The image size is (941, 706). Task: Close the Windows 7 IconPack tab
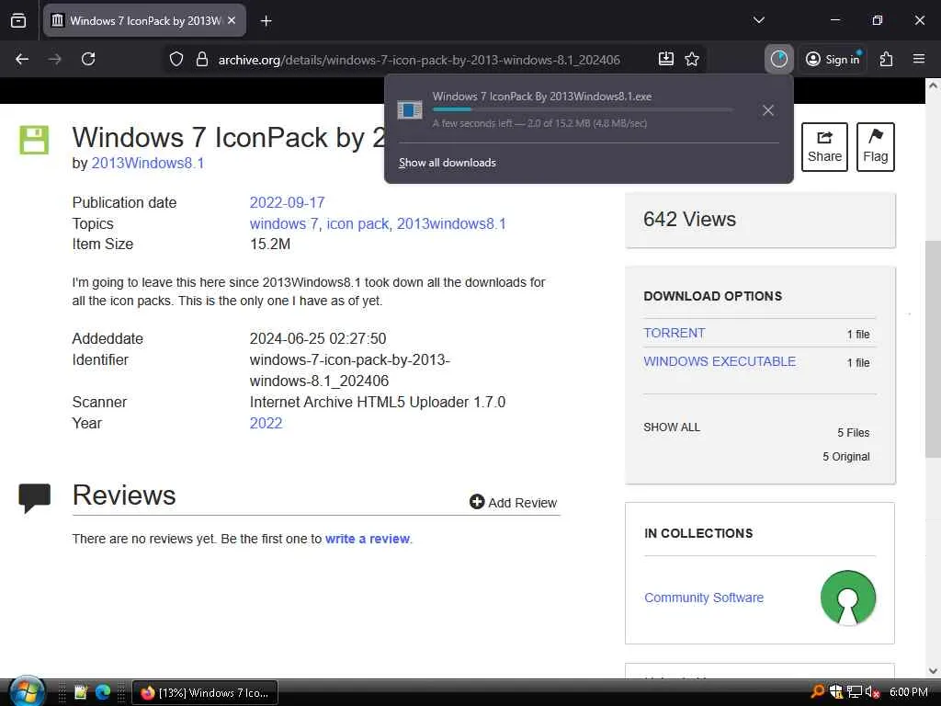pyautogui.click(x=232, y=20)
